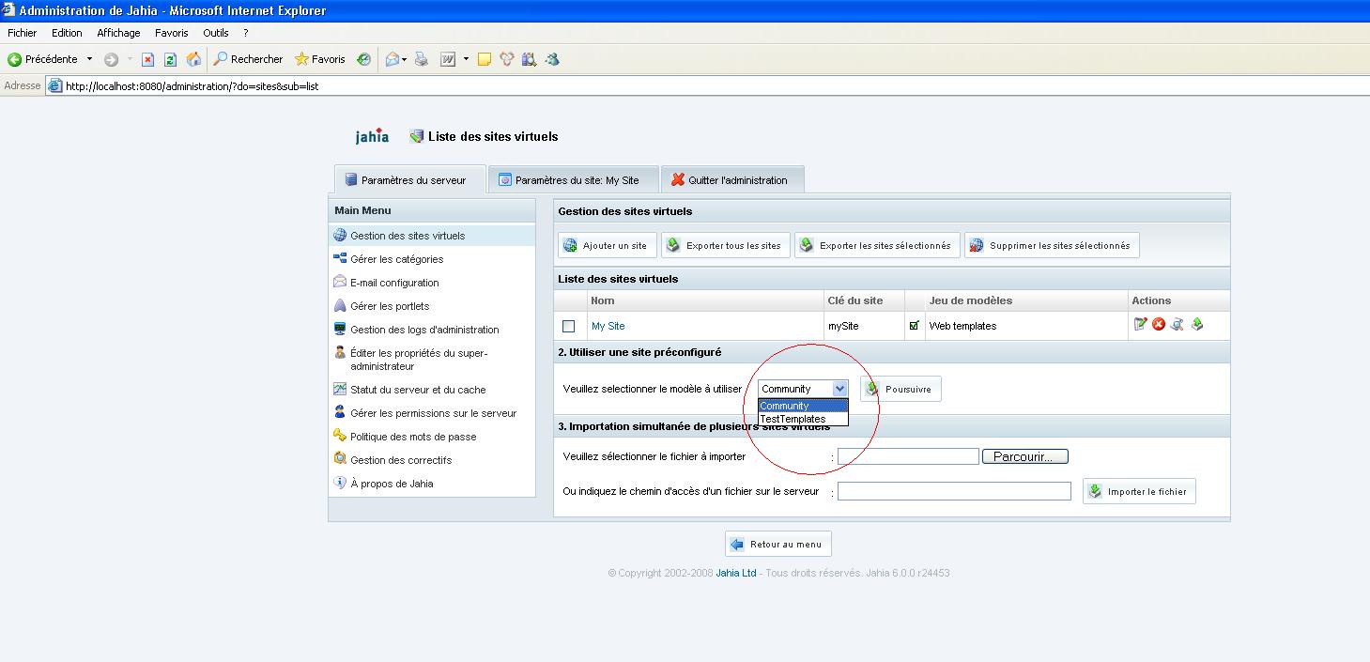The width and height of the screenshot is (1370, 662).
Task: Click the red delete icon for My Site
Action: pos(1159,325)
